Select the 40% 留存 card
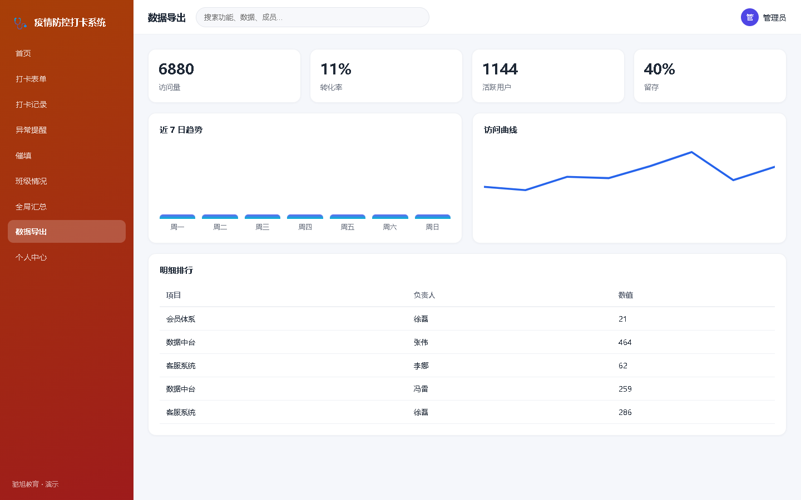The width and height of the screenshot is (801, 500). tap(710, 76)
